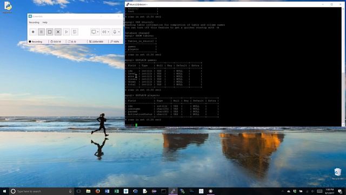This screenshot has height=195, width=346.
Task: Open the Python file icon on desktop
Action: pyautogui.click(x=8, y=7)
